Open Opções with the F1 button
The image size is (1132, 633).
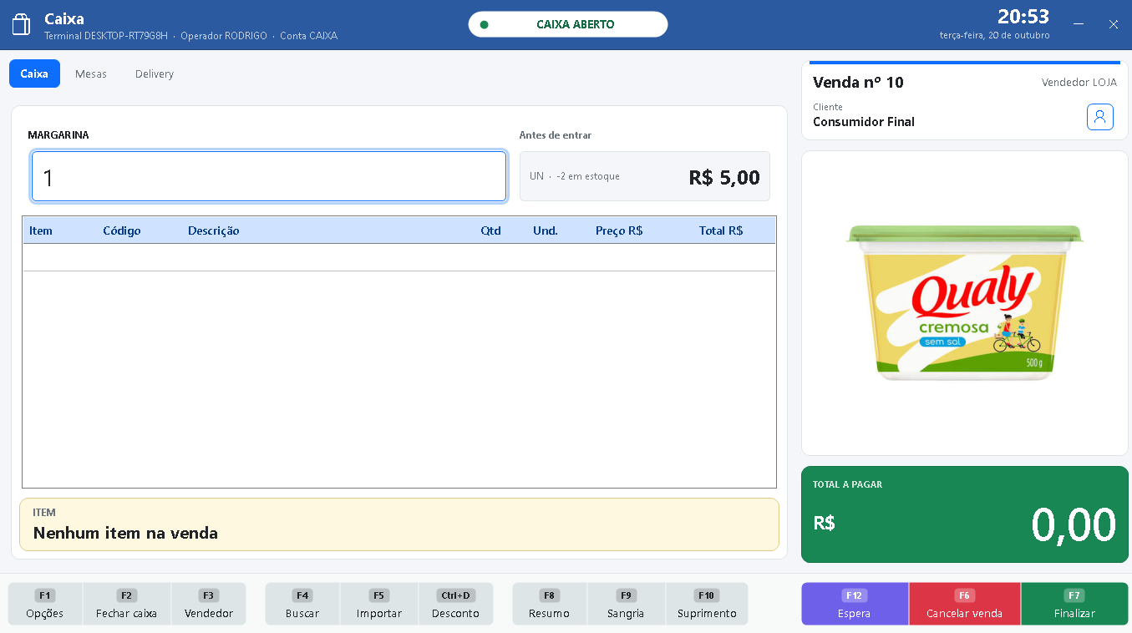click(45, 604)
